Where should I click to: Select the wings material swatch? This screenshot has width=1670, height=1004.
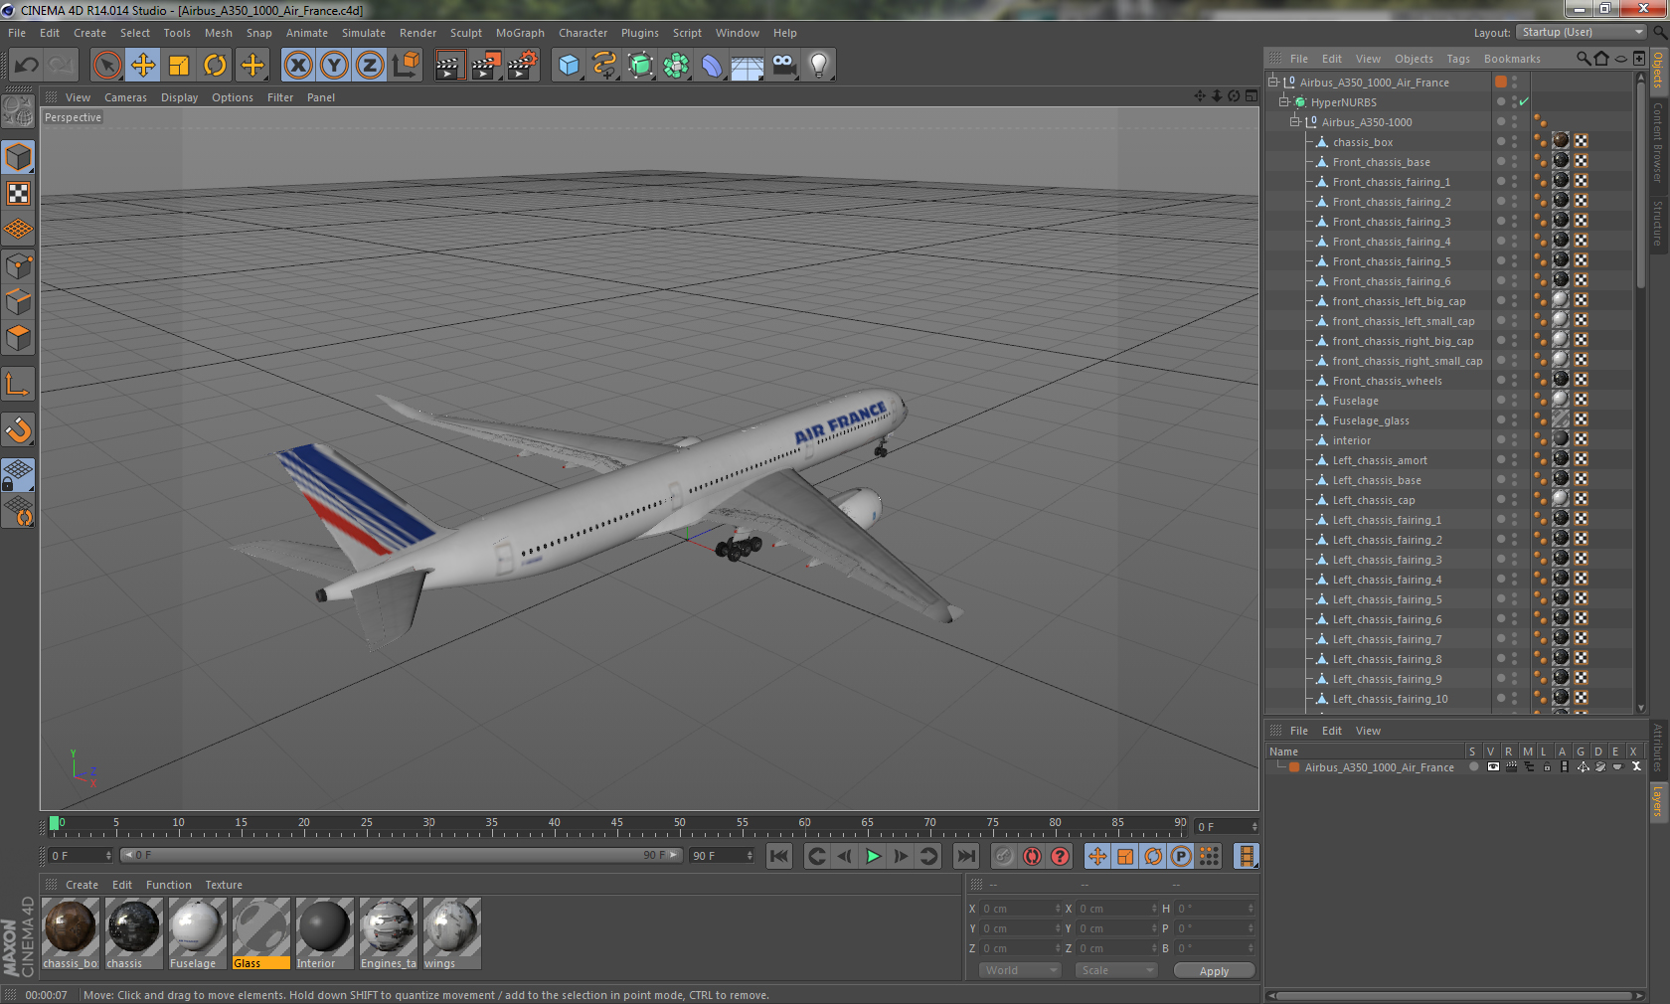(452, 933)
